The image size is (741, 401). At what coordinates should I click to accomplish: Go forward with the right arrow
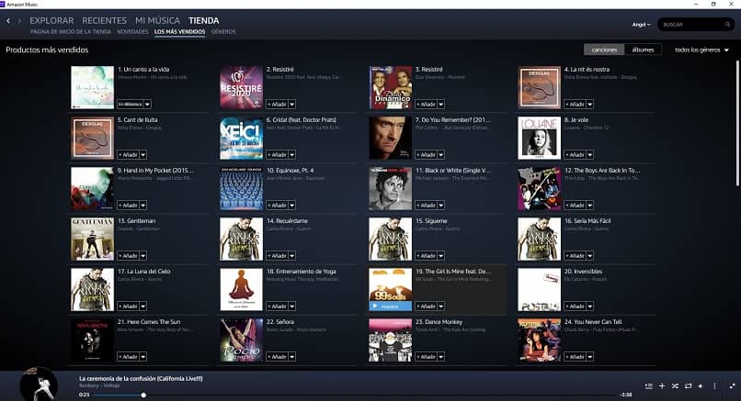[x=19, y=21]
